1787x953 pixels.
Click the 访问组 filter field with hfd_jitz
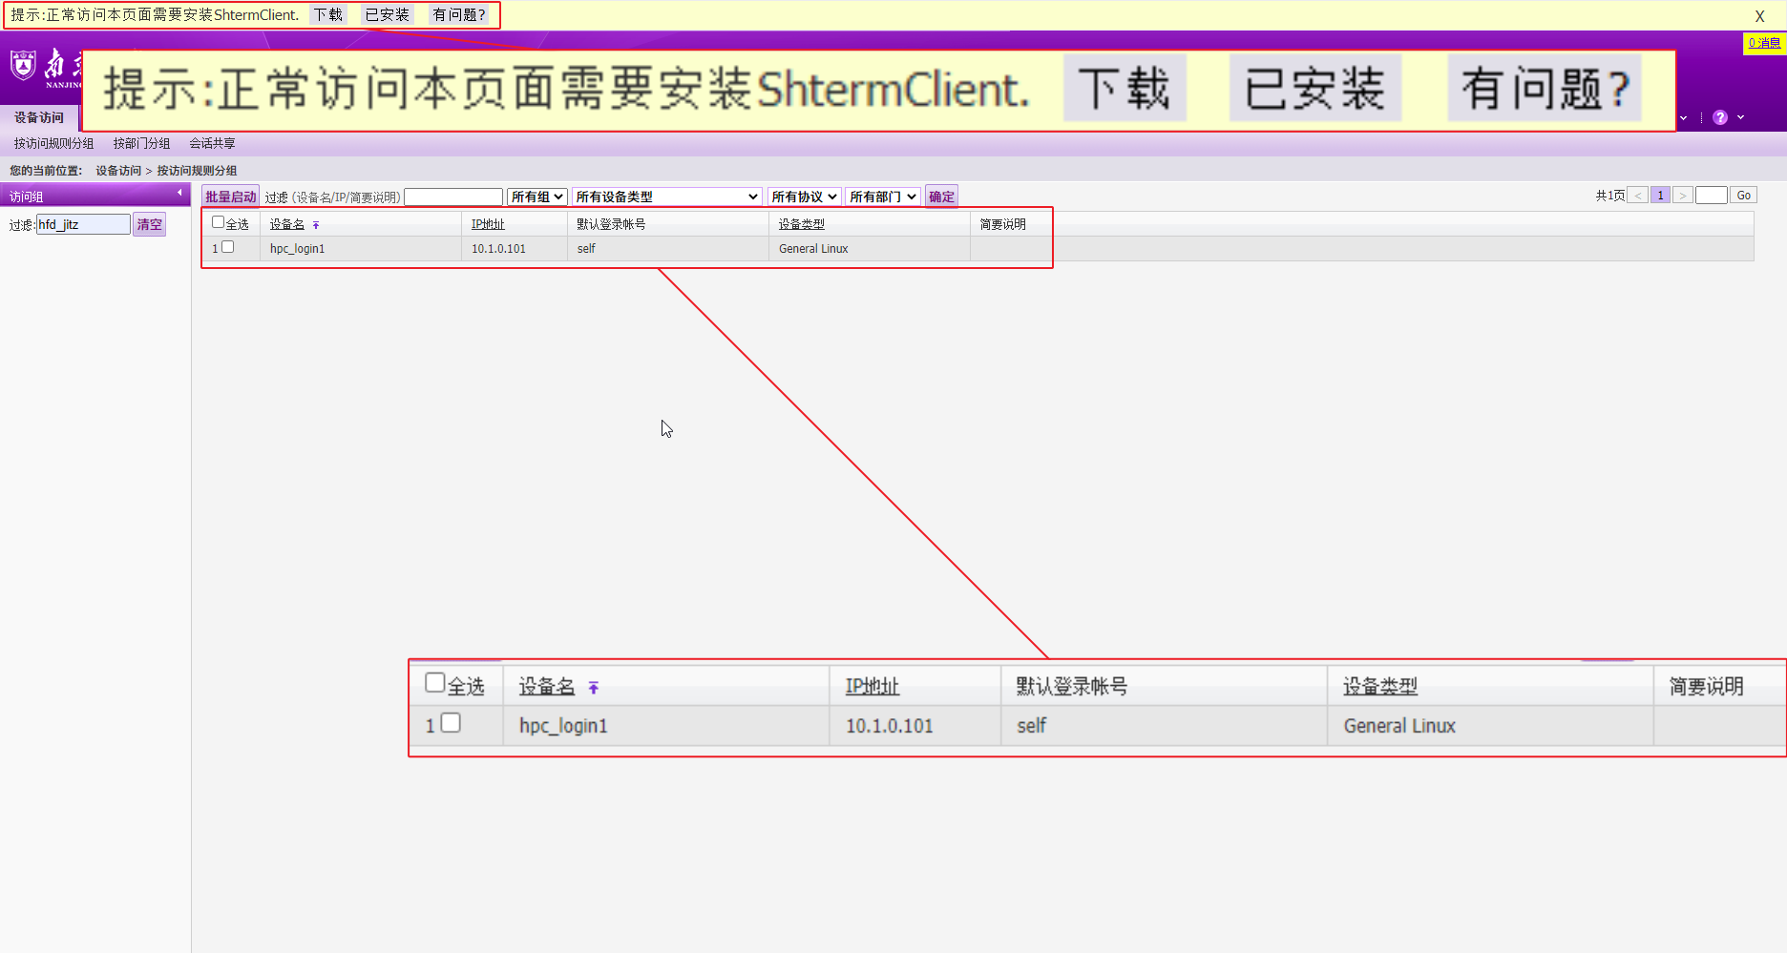point(83,224)
